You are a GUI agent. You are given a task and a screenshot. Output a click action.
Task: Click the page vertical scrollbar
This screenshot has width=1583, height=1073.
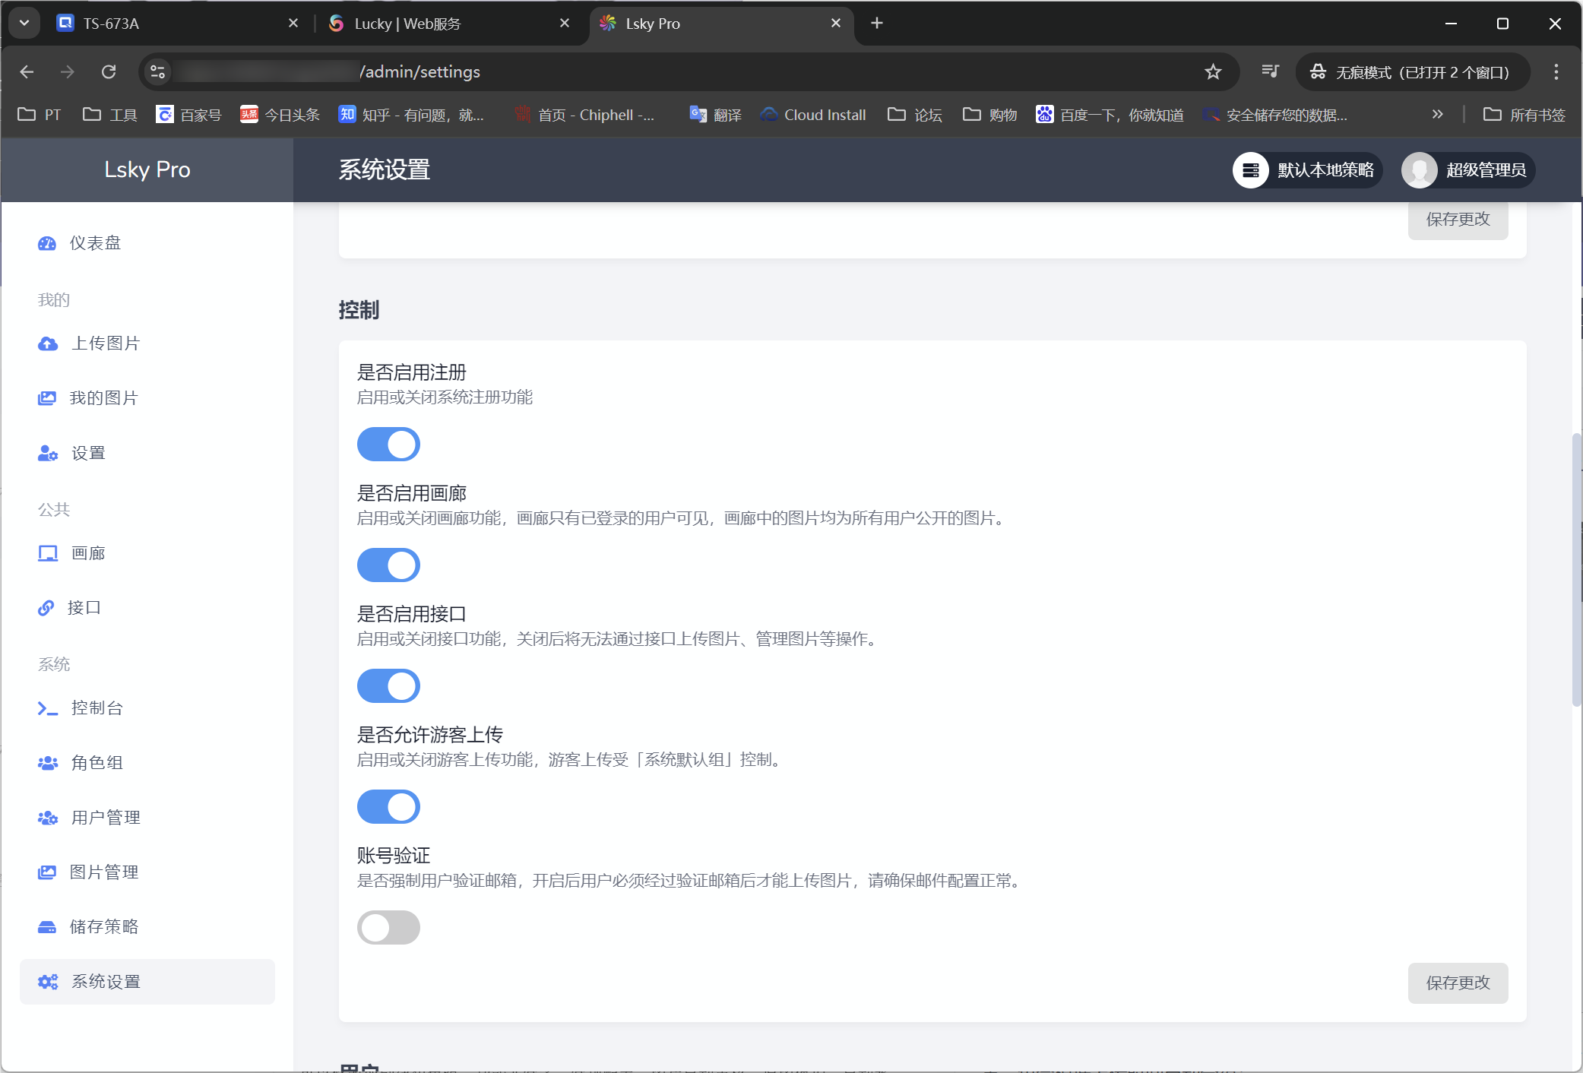1576,570
